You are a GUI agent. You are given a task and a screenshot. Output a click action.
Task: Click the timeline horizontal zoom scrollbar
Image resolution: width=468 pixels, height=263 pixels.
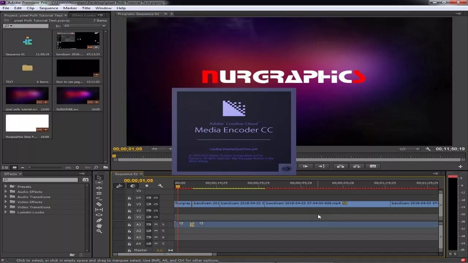[164, 254]
